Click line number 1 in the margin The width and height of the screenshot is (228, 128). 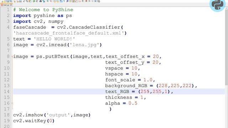point(8,10)
